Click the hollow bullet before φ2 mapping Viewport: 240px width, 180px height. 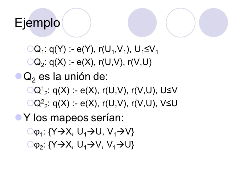(x=30, y=144)
